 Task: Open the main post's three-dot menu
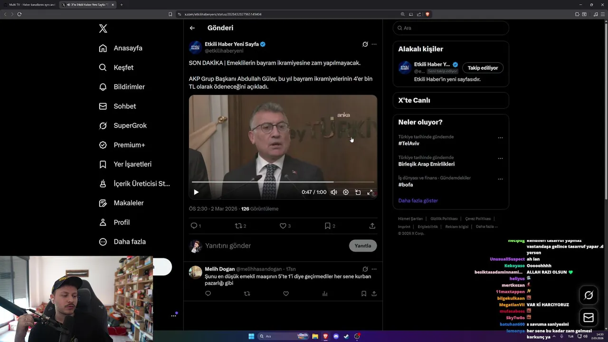pos(374,44)
